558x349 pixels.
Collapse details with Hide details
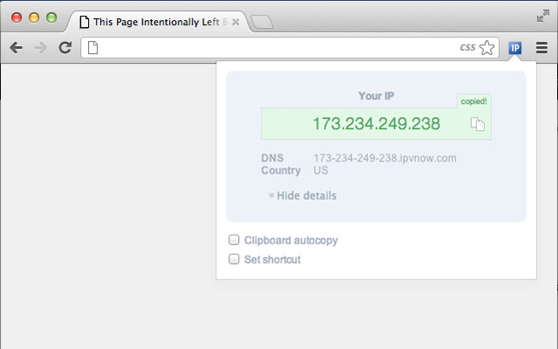click(x=303, y=195)
